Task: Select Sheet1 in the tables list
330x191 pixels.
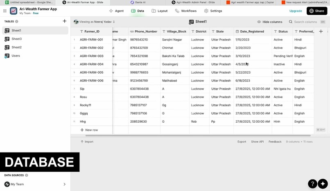Action: click(35, 30)
